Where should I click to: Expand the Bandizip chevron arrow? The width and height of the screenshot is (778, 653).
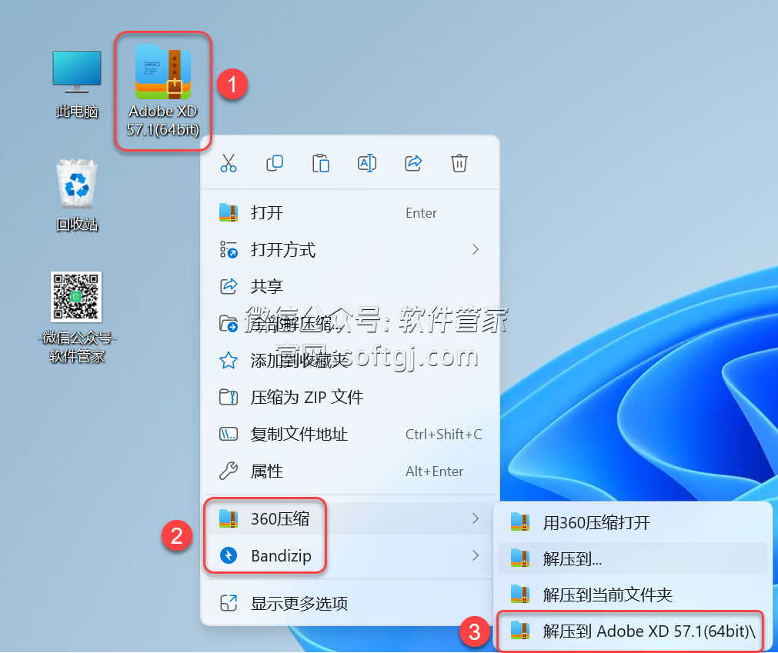coord(476,555)
